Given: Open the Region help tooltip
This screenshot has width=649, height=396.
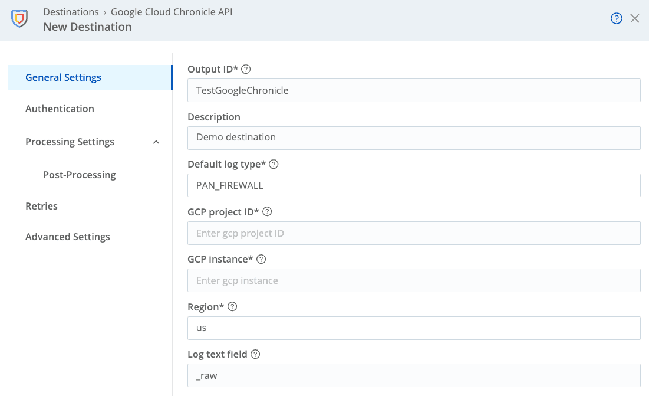Looking at the screenshot, I should pos(232,306).
